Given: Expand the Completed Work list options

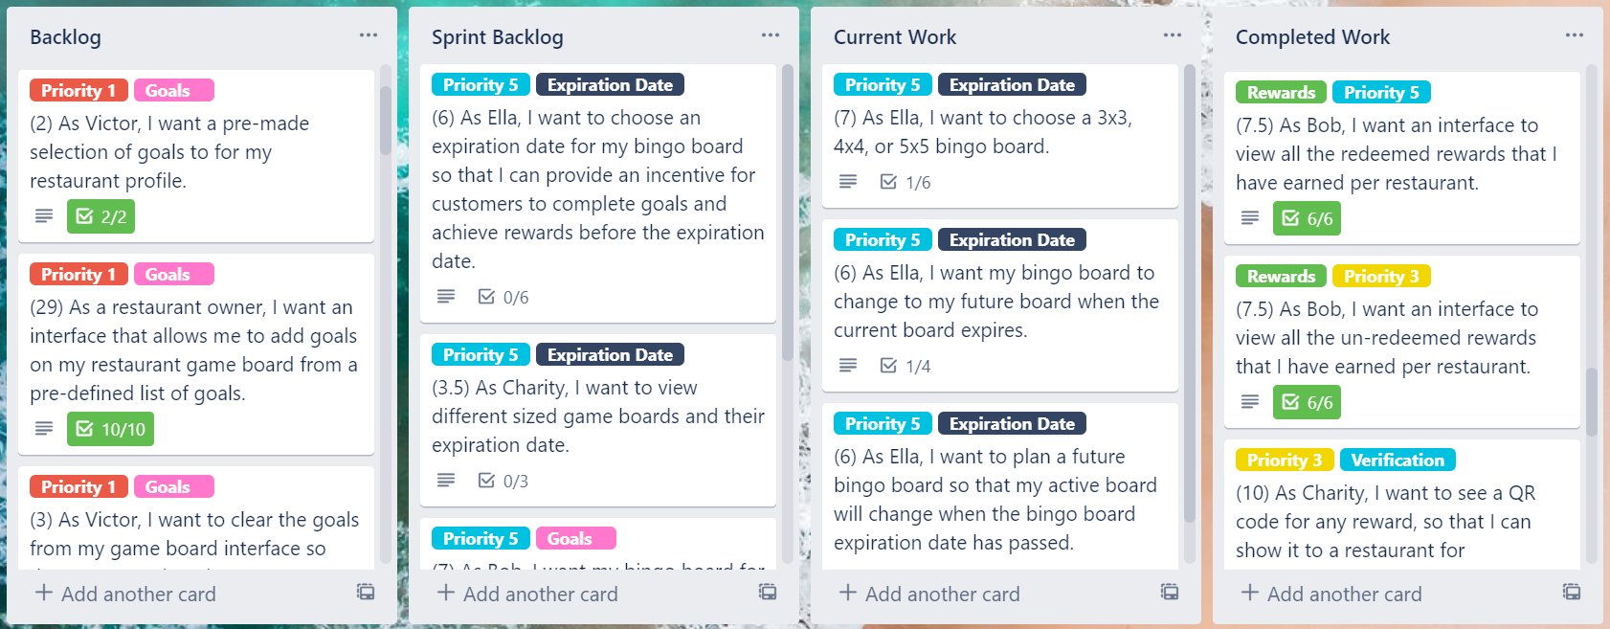Looking at the screenshot, I should click(x=1575, y=35).
